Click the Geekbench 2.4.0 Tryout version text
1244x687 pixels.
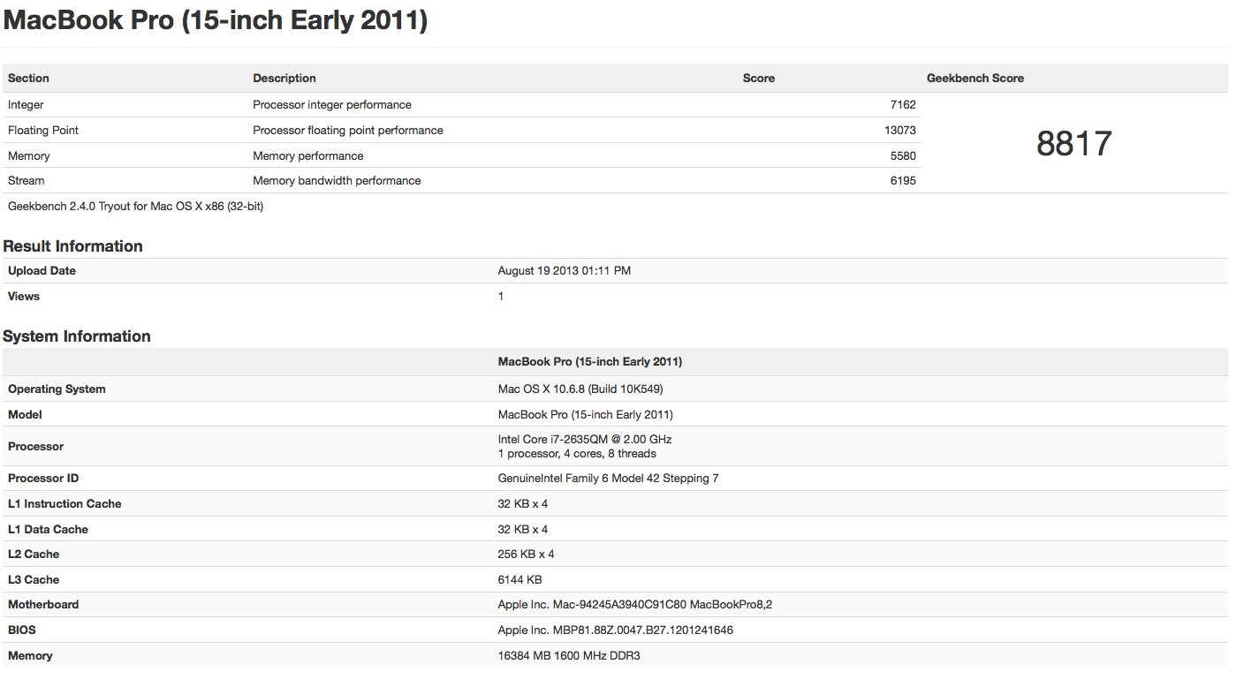click(x=135, y=207)
